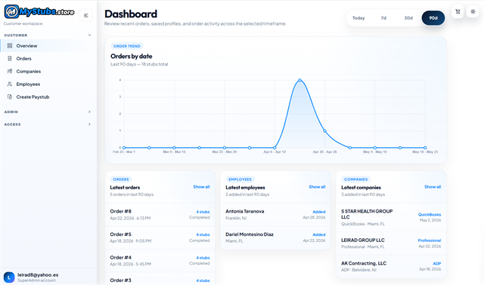Click the Added label for Dariel Montesino Diaz
Screen dimensions: 484x285
coord(319,234)
